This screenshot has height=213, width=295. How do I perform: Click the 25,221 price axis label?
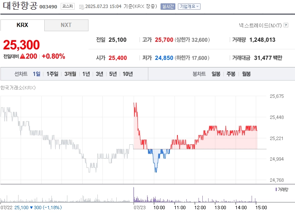(x=276, y=138)
